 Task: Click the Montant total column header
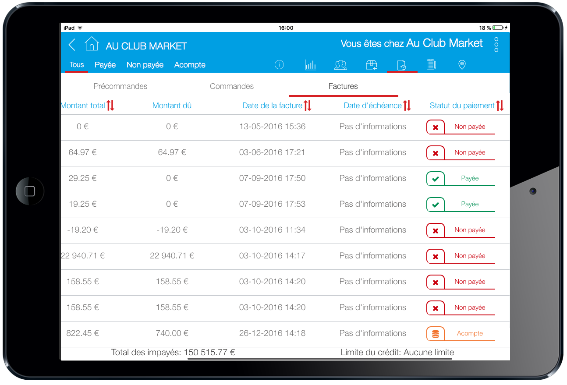pos(83,106)
